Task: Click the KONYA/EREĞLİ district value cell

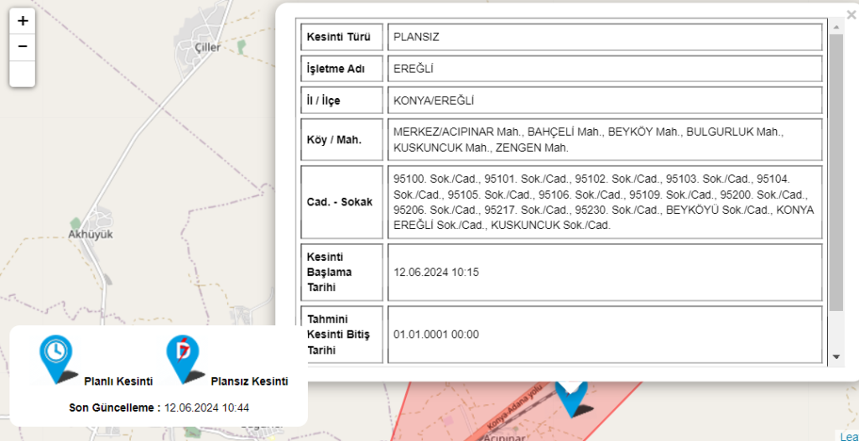Action: (x=603, y=101)
